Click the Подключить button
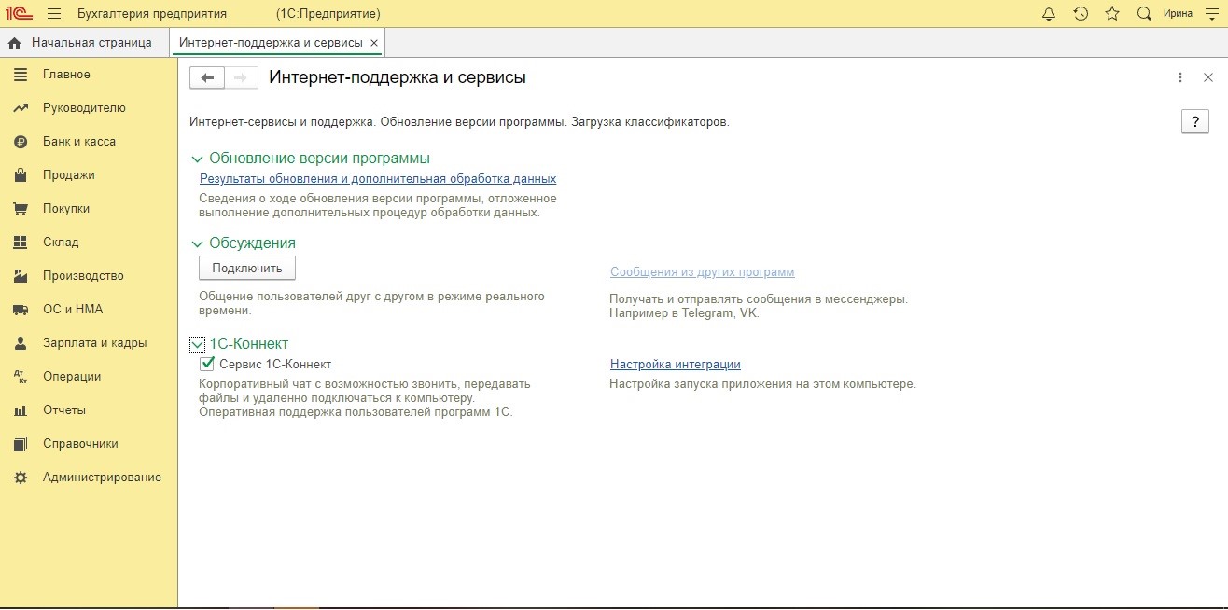 [247, 268]
